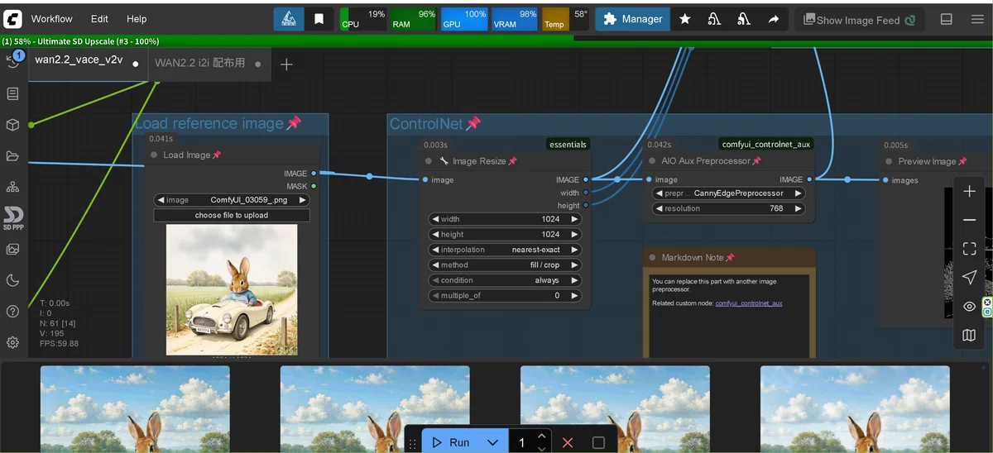The image size is (993, 453).
Task: Open the workflows folder sidebar icon
Action: tap(12, 156)
